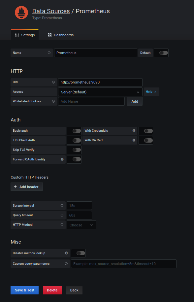Click the Save & Test button
The height and width of the screenshot is (302, 194).
24,290
